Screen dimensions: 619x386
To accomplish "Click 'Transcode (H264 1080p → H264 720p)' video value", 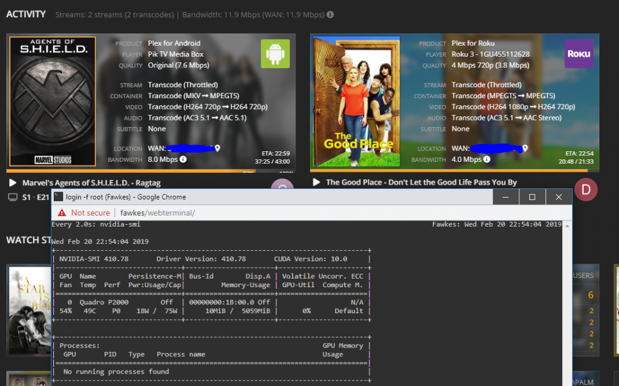I will point(513,107).
